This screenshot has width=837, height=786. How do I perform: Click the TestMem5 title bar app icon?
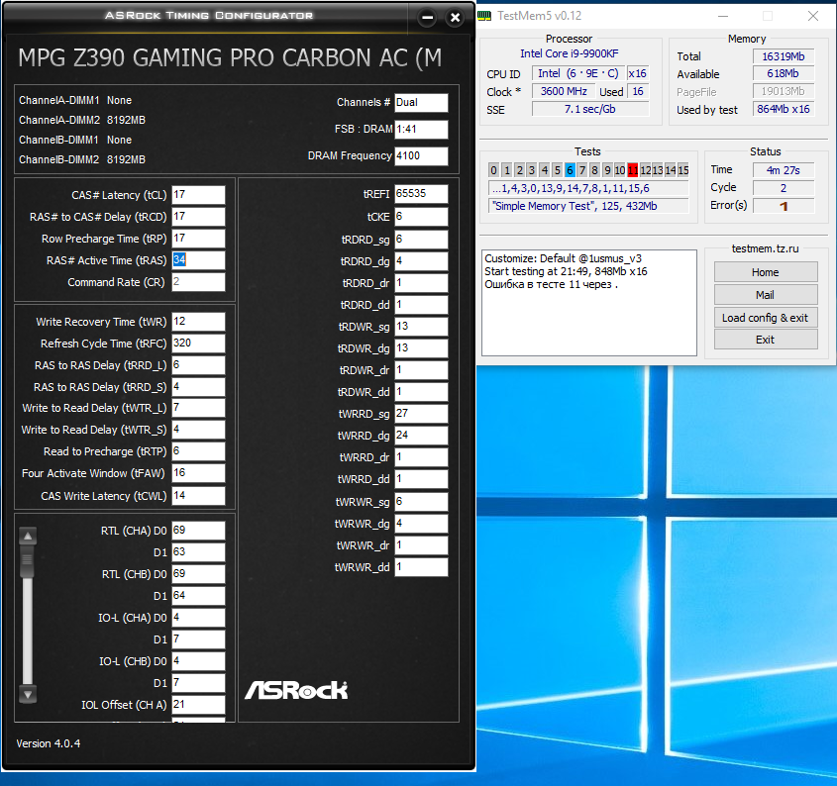(x=484, y=16)
